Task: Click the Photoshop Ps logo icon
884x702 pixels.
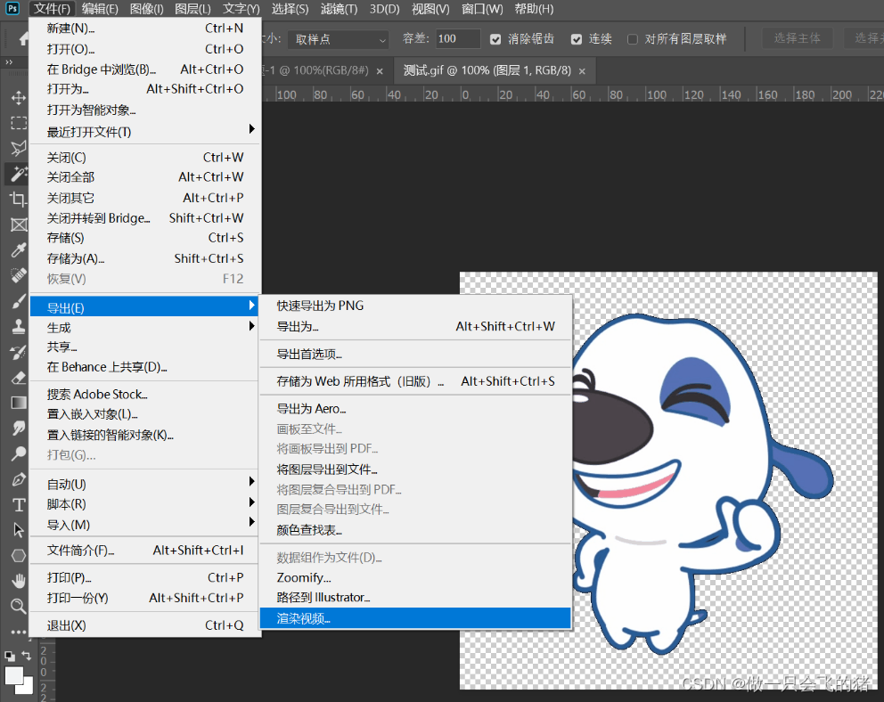Action: 12,8
